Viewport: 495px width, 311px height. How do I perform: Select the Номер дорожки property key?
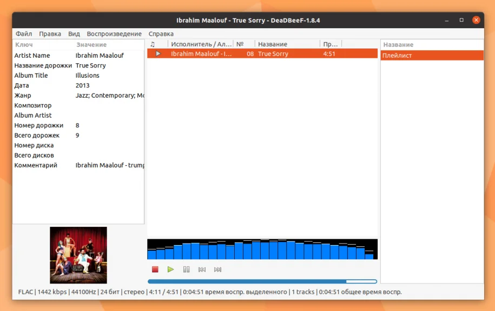pos(38,125)
